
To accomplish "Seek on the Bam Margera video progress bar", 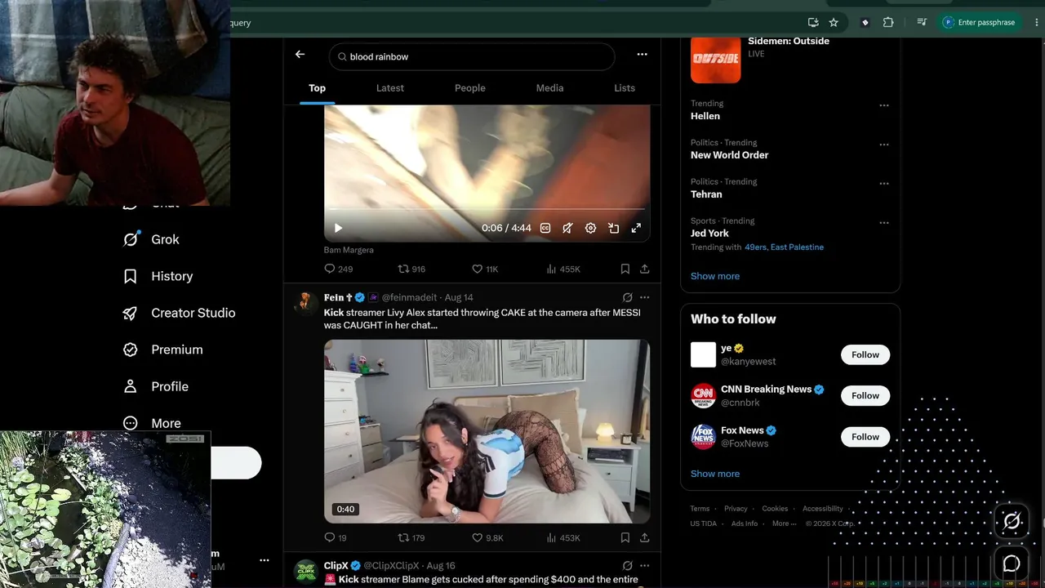I will pyautogui.click(x=487, y=209).
